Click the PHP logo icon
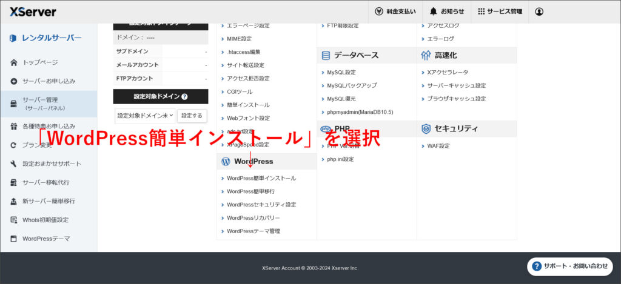This screenshot has width=621, height=284. click(326, 128)
